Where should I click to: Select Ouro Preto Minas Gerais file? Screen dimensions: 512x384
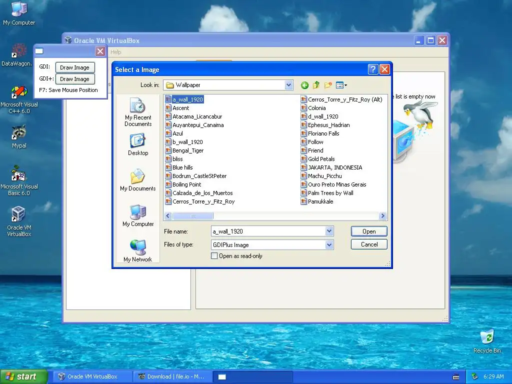333,184
